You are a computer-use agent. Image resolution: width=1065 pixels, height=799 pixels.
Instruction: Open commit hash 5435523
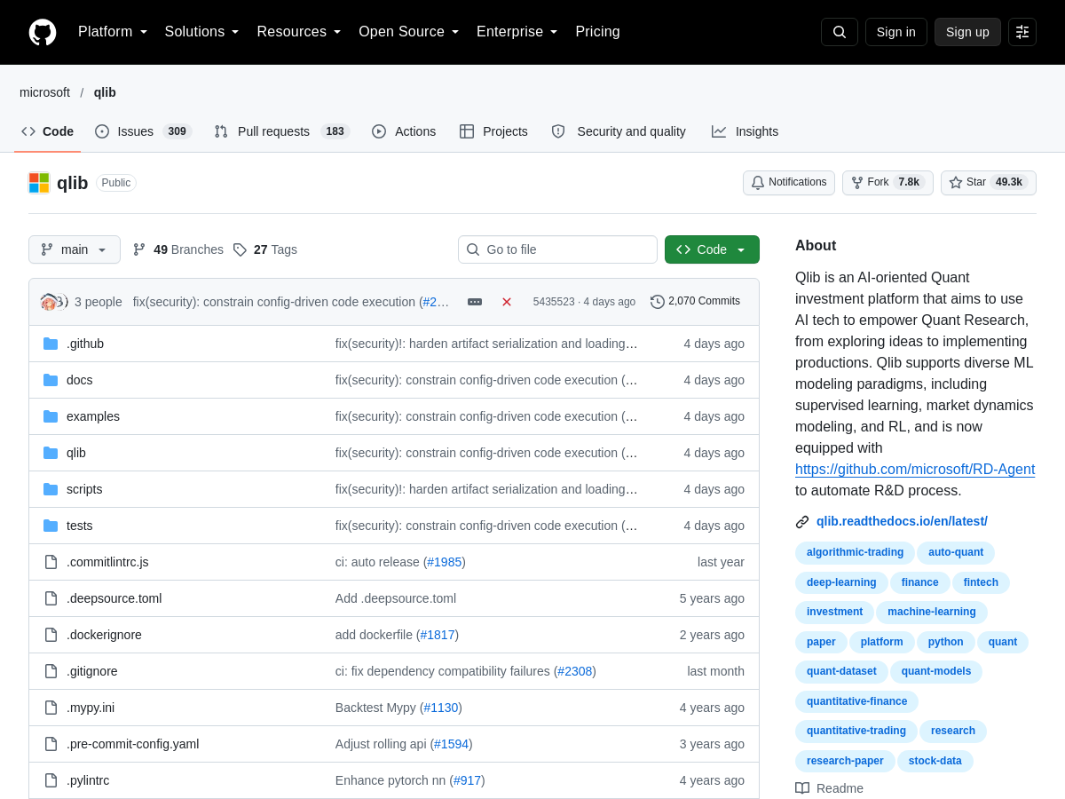(554, 302)
